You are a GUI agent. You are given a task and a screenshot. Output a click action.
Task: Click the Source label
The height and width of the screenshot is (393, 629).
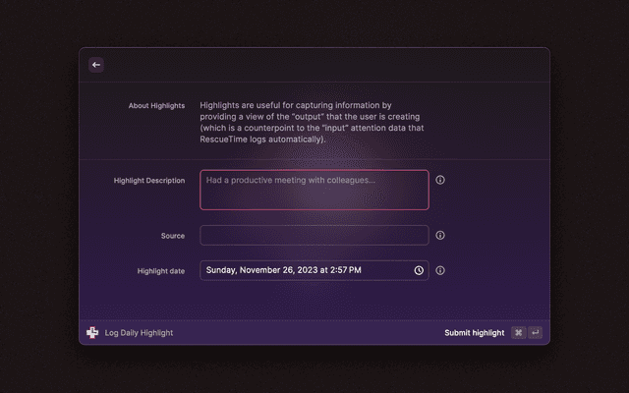(x=173, y=236)
